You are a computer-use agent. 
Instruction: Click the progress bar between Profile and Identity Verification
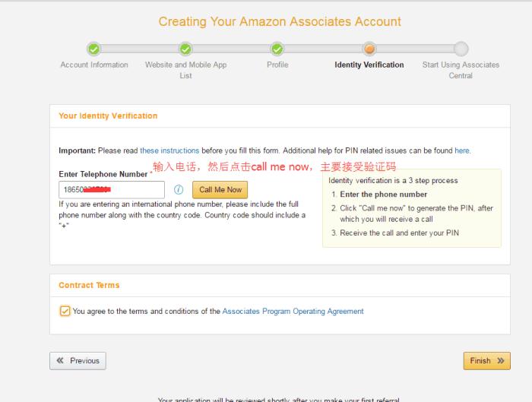pyautogui.click(x=323, y=49)
